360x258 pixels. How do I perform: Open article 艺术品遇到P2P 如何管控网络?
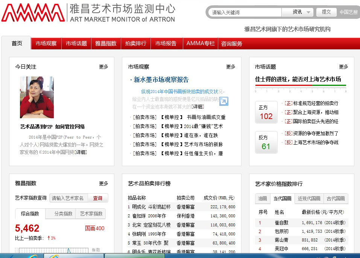52,127
